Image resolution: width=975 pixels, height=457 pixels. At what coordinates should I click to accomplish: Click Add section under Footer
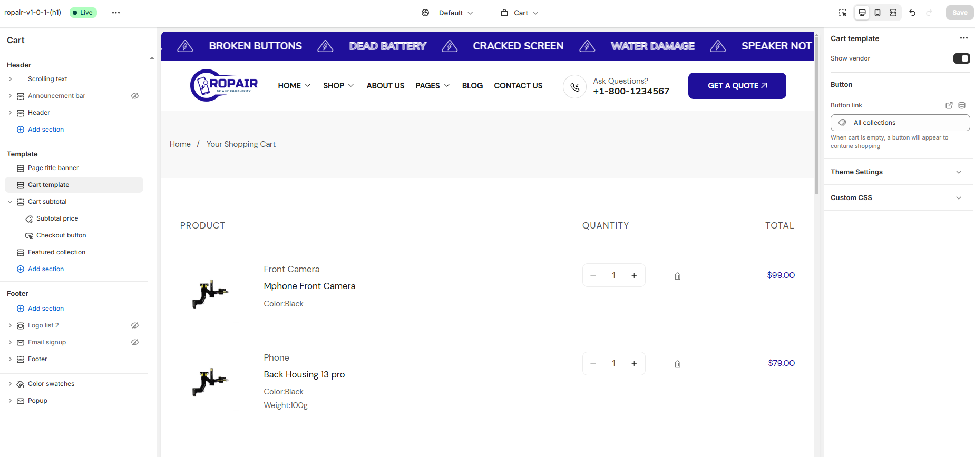[46, 309]
